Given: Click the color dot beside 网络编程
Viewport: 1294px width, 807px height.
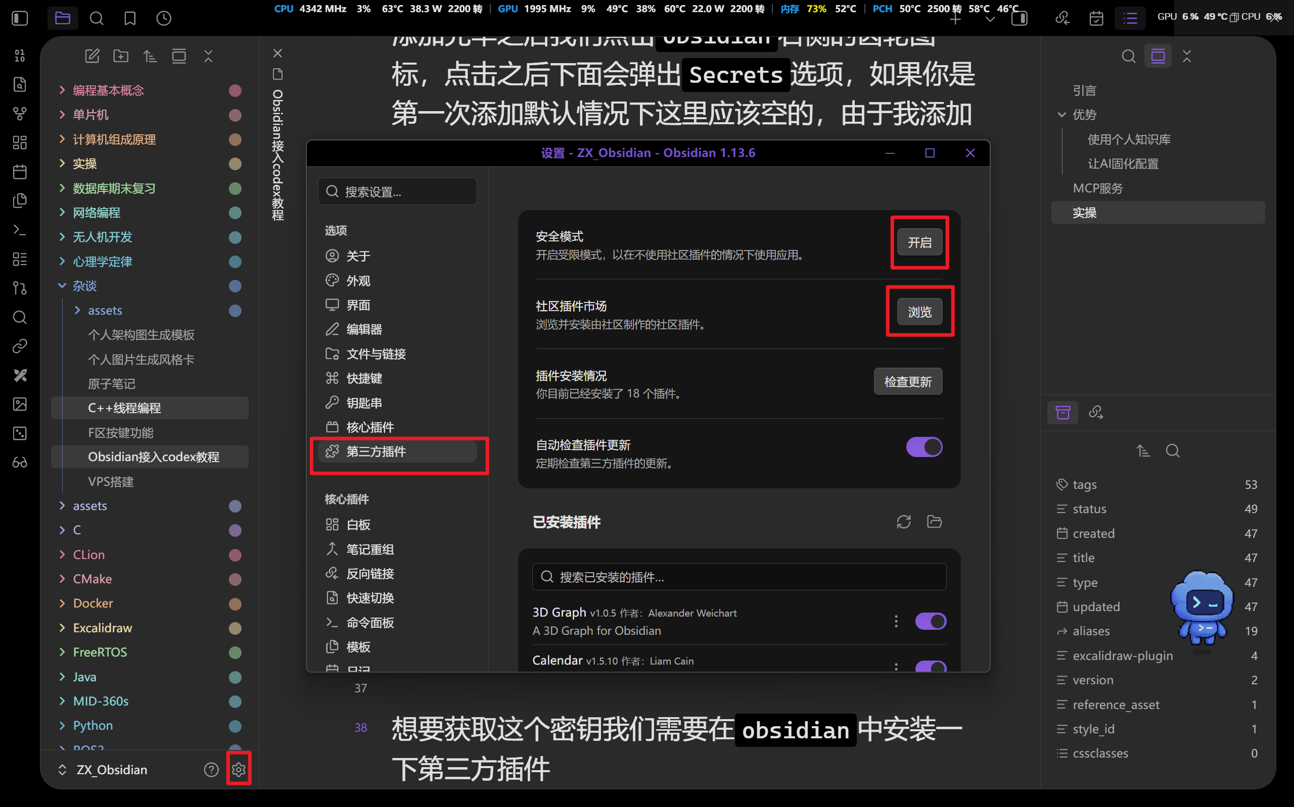Looking at the screenshot, I should 235,213.
